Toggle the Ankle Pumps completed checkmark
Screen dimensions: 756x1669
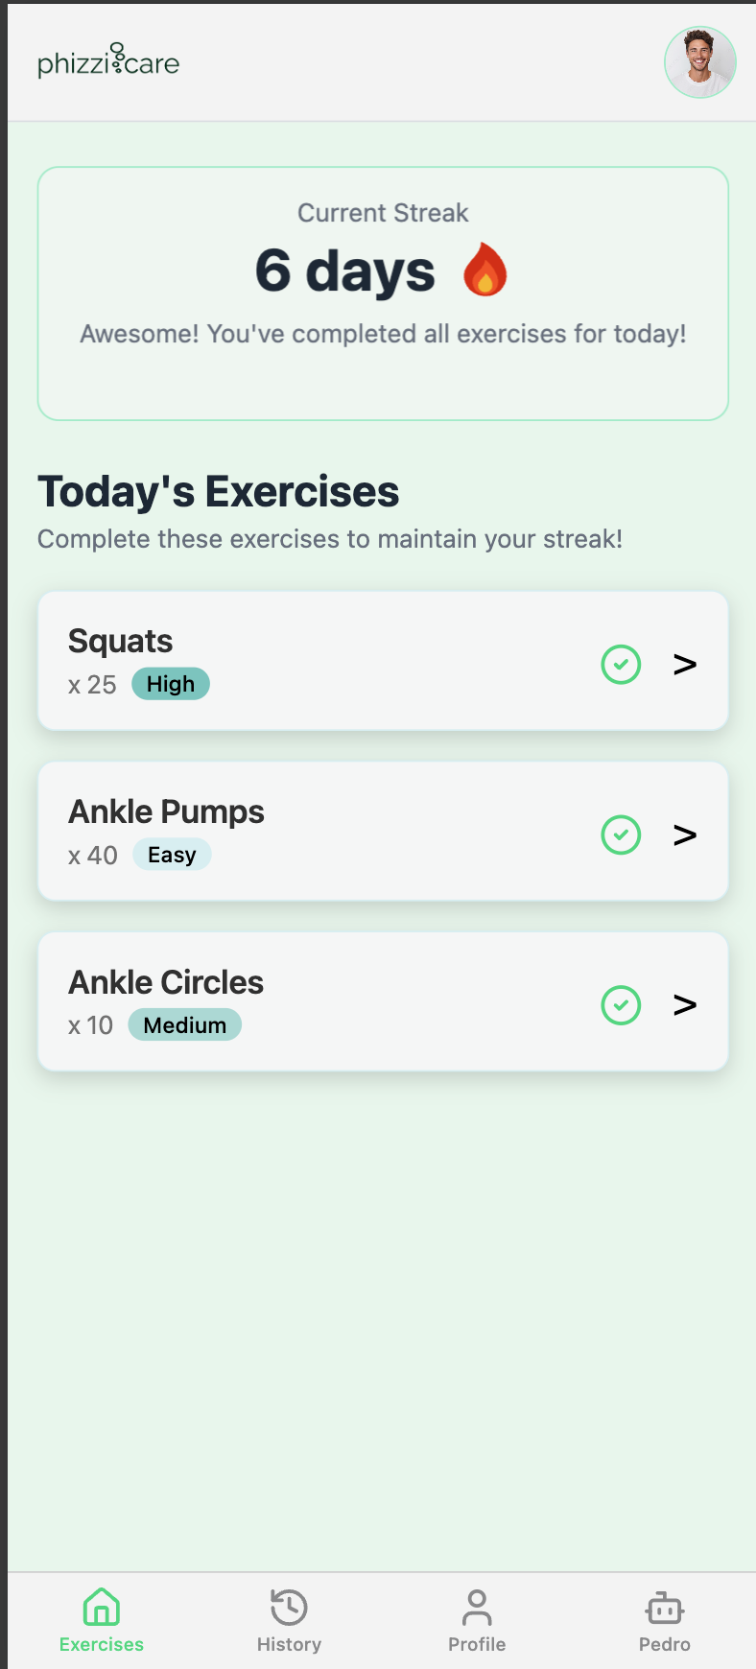pyautogui.click(x=621, y=834)
